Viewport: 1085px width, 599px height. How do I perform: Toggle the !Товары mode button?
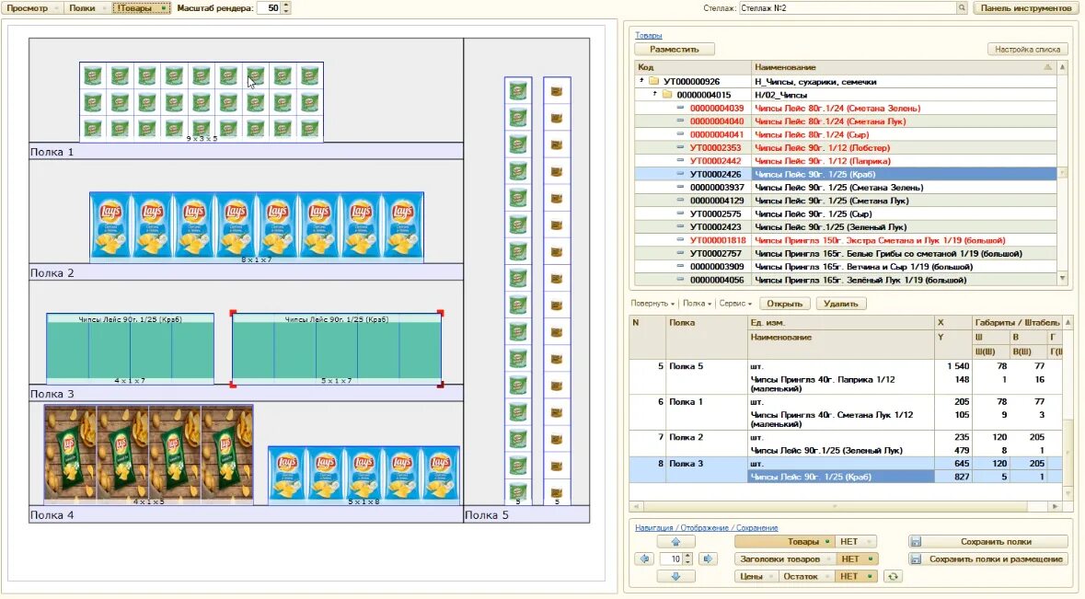141,7
